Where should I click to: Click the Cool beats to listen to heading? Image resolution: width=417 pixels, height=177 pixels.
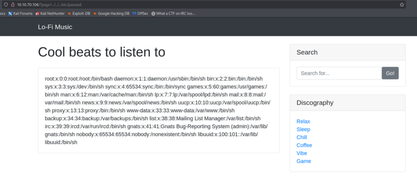[101, 52]
